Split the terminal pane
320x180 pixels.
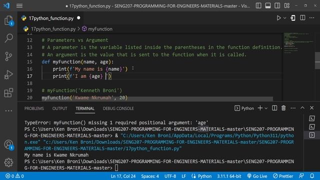274,108
